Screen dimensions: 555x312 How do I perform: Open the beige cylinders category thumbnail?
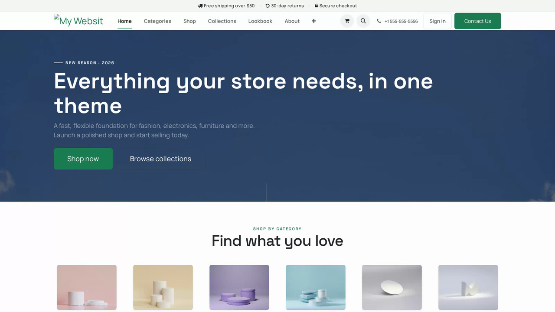[163, 287]
